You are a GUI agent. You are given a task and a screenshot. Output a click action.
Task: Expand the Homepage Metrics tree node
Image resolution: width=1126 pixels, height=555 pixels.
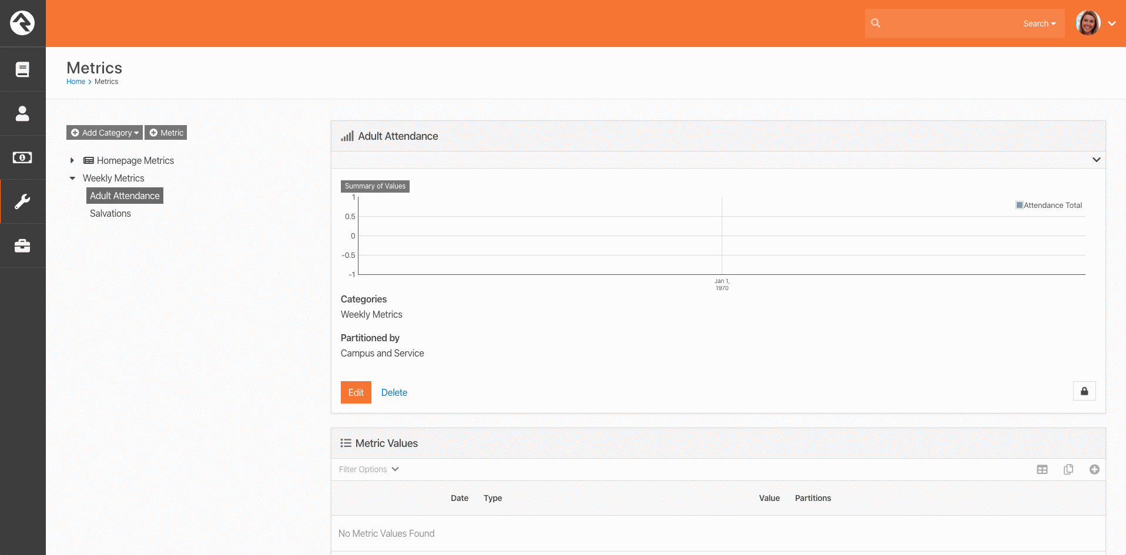point(72,160)
